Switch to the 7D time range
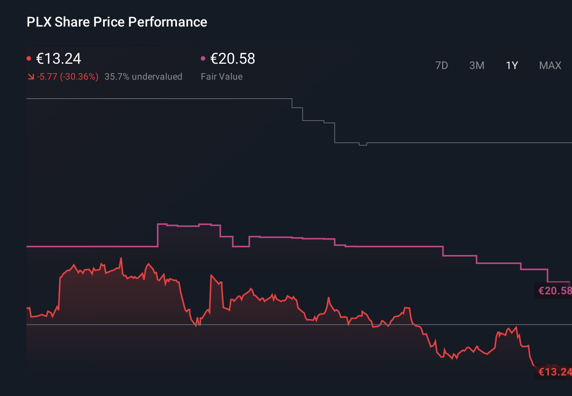The height and width of the screenshot is (396, 572). tap(442, 65)
